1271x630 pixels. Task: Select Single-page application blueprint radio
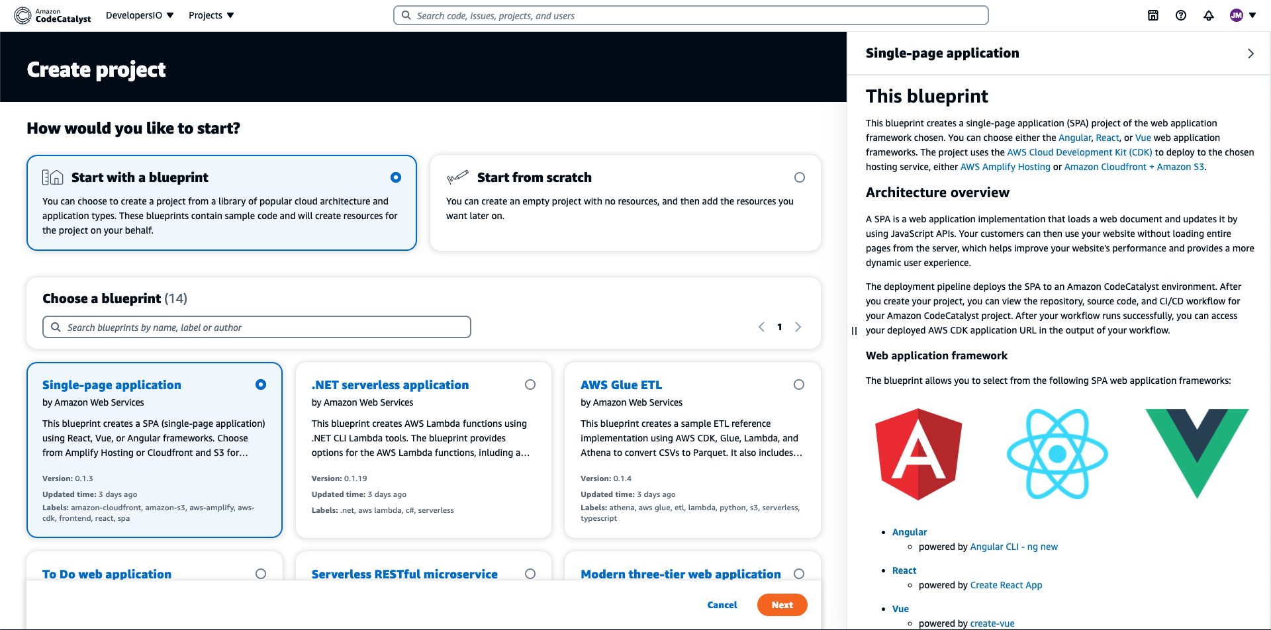[x=261, y=384]
